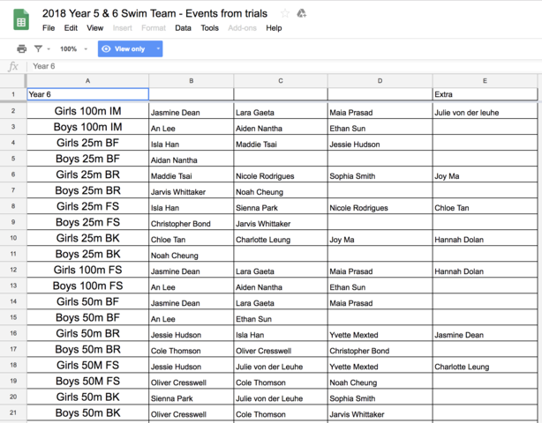Image resolution: width=542 pixels, height=423 pixels.
Task: Select the Boys 100m FS cell
Action: coord(87,286)
